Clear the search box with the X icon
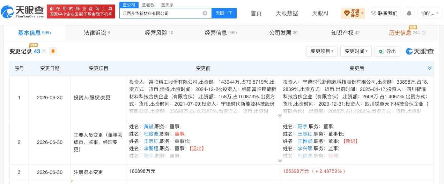This screenshot has width=444, height=184. pyautogui.click(x=205, y=13)
